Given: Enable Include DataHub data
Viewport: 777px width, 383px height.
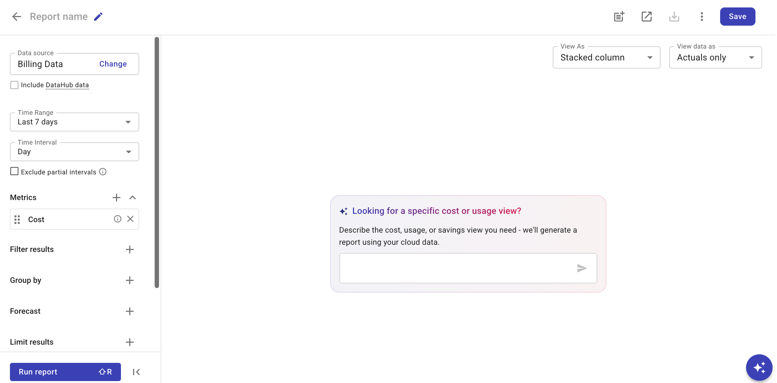Looking at the screenshot, I should [14, 85].
